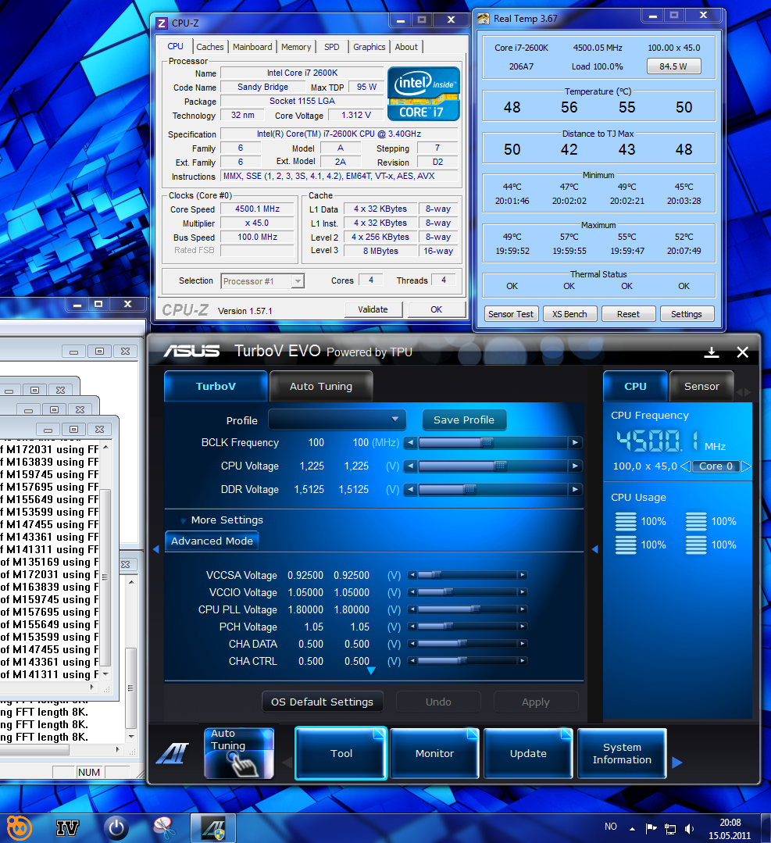The image size is (771, 843).
Task: Click the TurboV EVO minimize-to-tray download icon
Action: point(712,352)
